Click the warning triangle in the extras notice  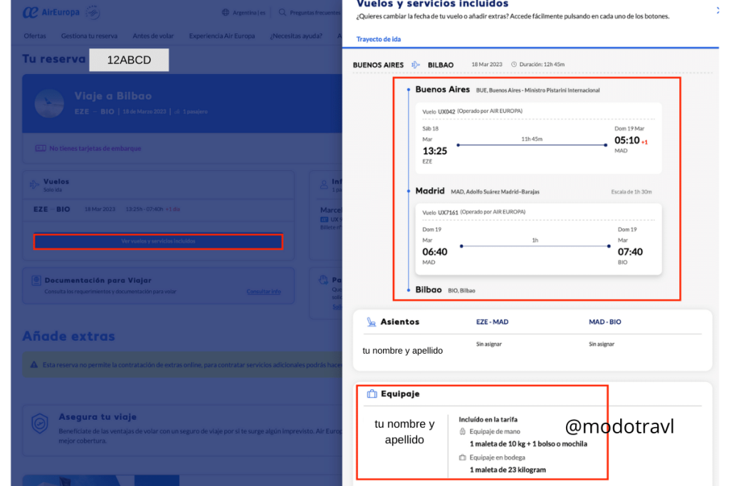(x=33, y=365)
